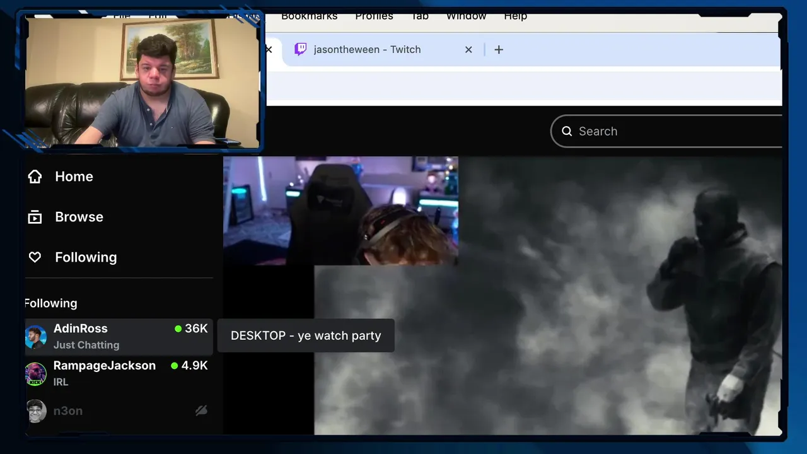Image resolution: width=807 pixels, height=454 pixels.
Task: Click the sidebar Following section heading
Action: [50, 303]
